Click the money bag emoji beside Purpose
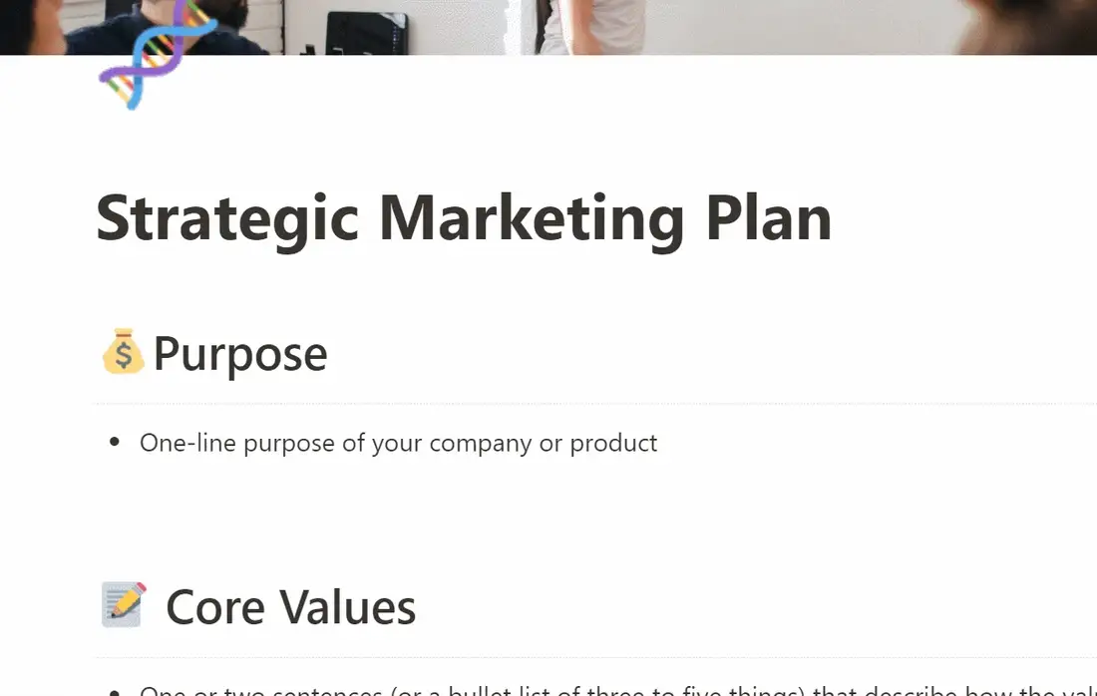This screenshot has width=1097, height=696. [x=123, y=352]
